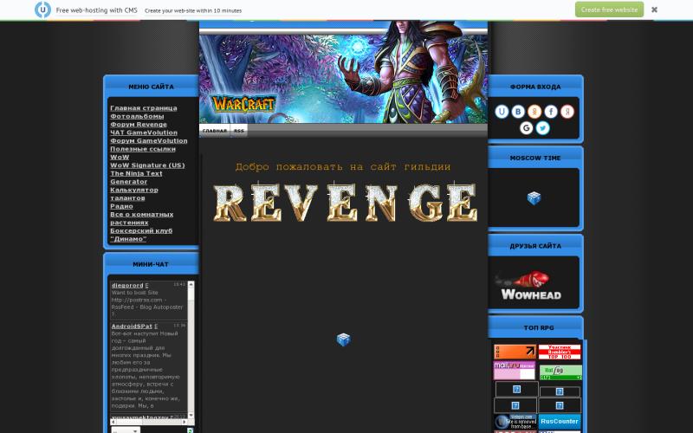The width and height of the screenshot is (693, 433).
Task: Open diegorord user profile in mini-chat
Action: [x=127, y=286]
